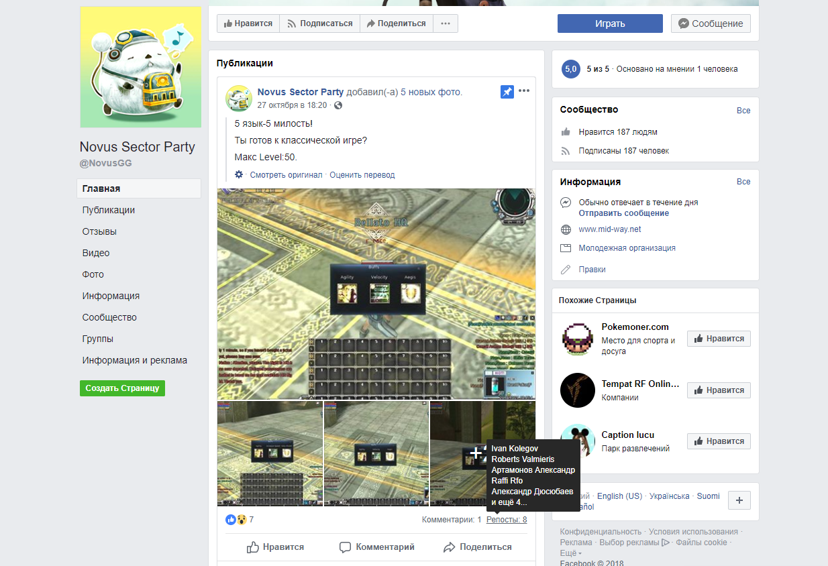Toggle Like on the Caption lucu page
This screenshot has height=566, width=828.
(x=719, y=441)
